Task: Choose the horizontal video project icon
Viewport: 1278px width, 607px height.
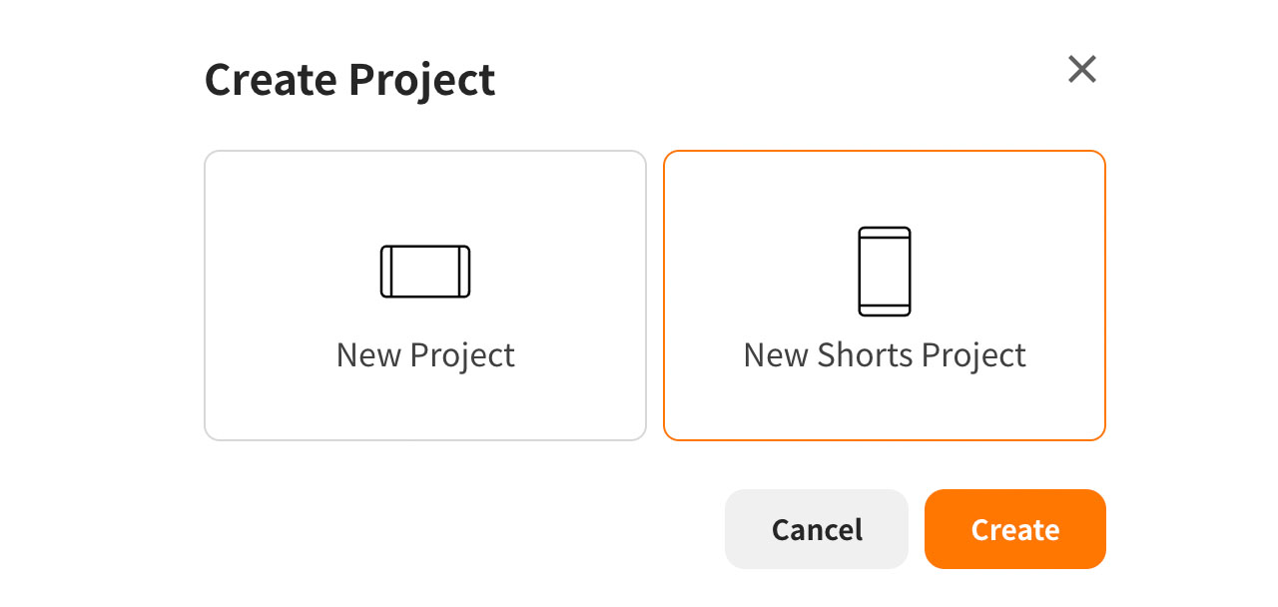Action: [425, 272]
